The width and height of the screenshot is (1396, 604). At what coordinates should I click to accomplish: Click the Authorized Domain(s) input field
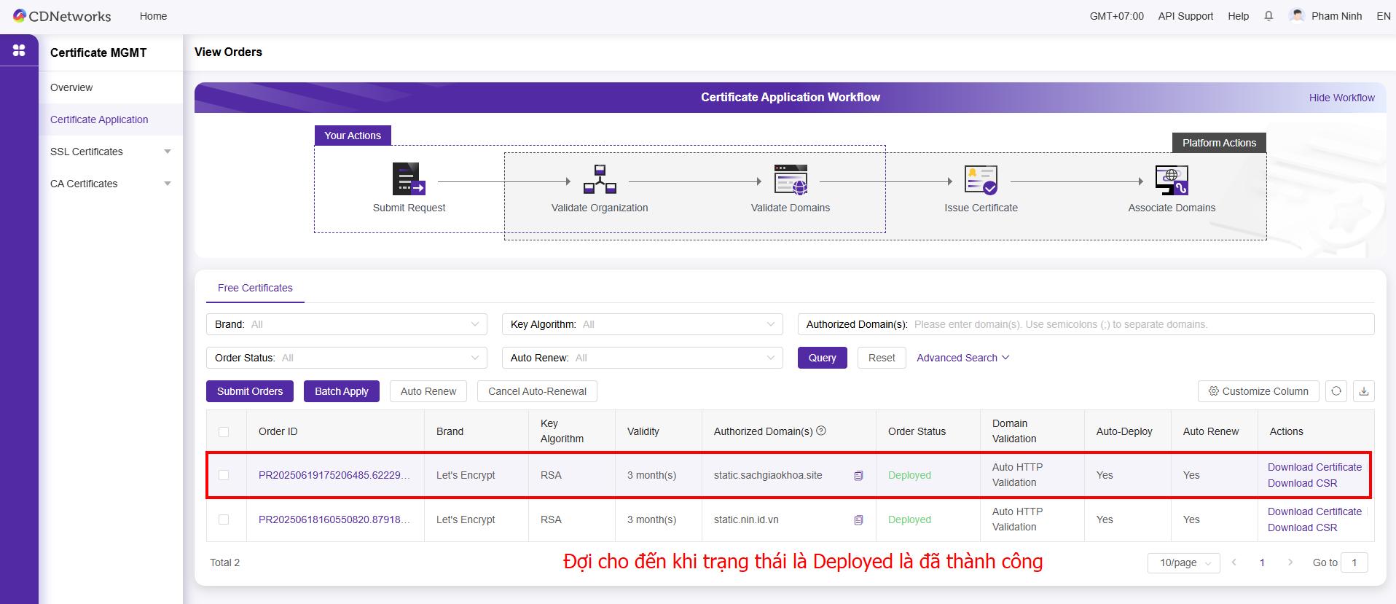pos(1140,324)
